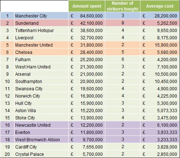Image resolution: width=180 pixels, height=158 pixels.
Task: Click the Average cost column header
Action: tap(160, 6)
